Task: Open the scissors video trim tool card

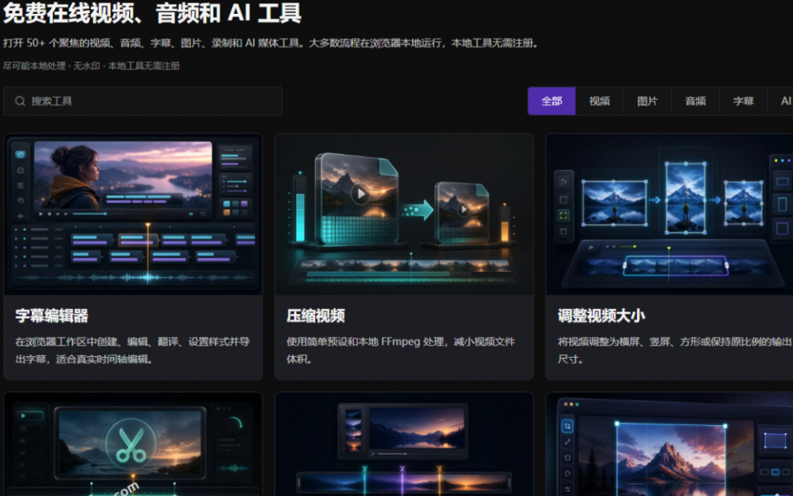Action: click(x=133, y=445)
